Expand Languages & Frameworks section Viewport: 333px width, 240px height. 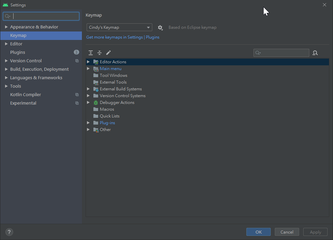coord(6,78)
